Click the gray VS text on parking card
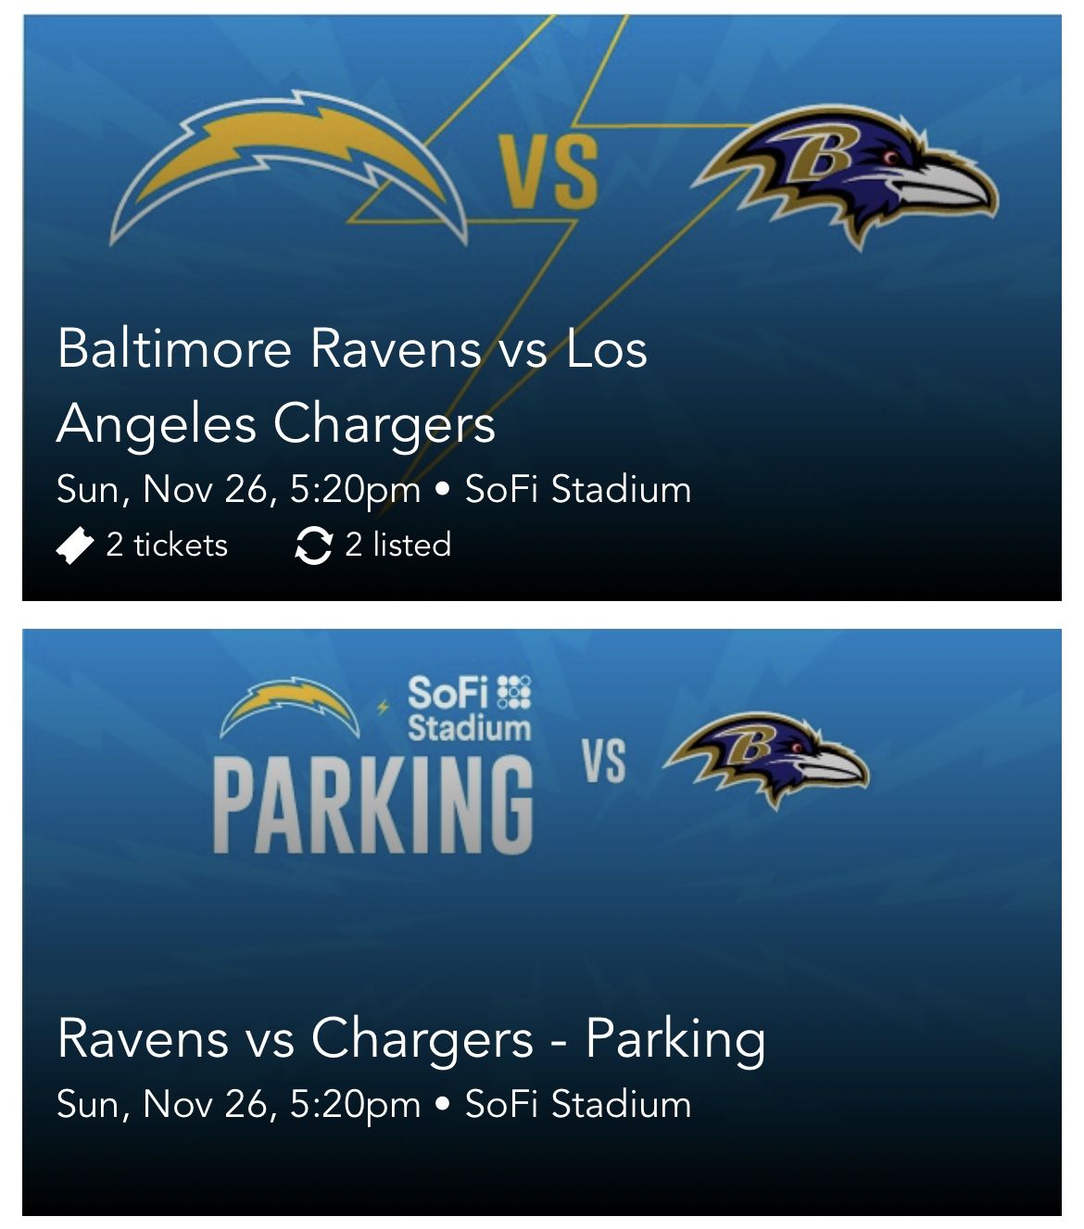1084x1229 pixels. (604, 761)
